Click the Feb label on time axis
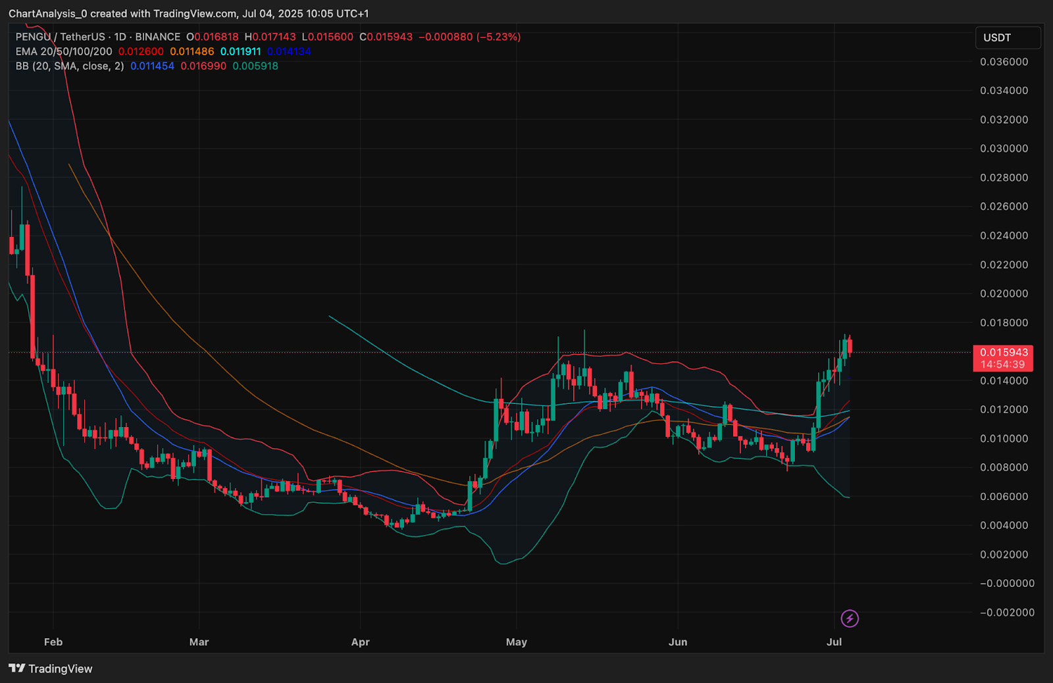The image size is (1053, 683). point(53,642)
